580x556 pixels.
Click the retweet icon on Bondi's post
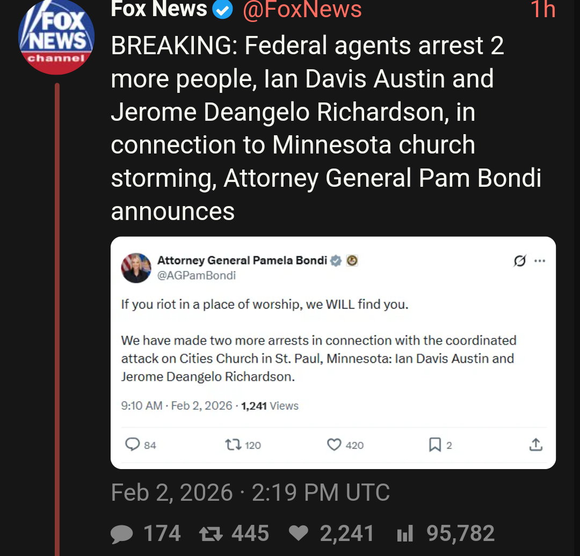coord(233,444)
